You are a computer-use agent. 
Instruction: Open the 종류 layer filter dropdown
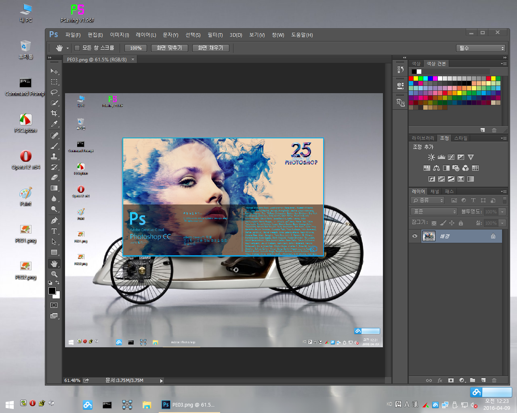(428, 200)
